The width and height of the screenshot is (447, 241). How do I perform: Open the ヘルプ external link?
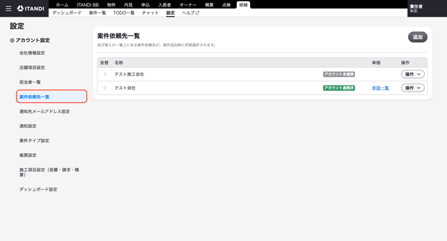[x=191, y=13]
